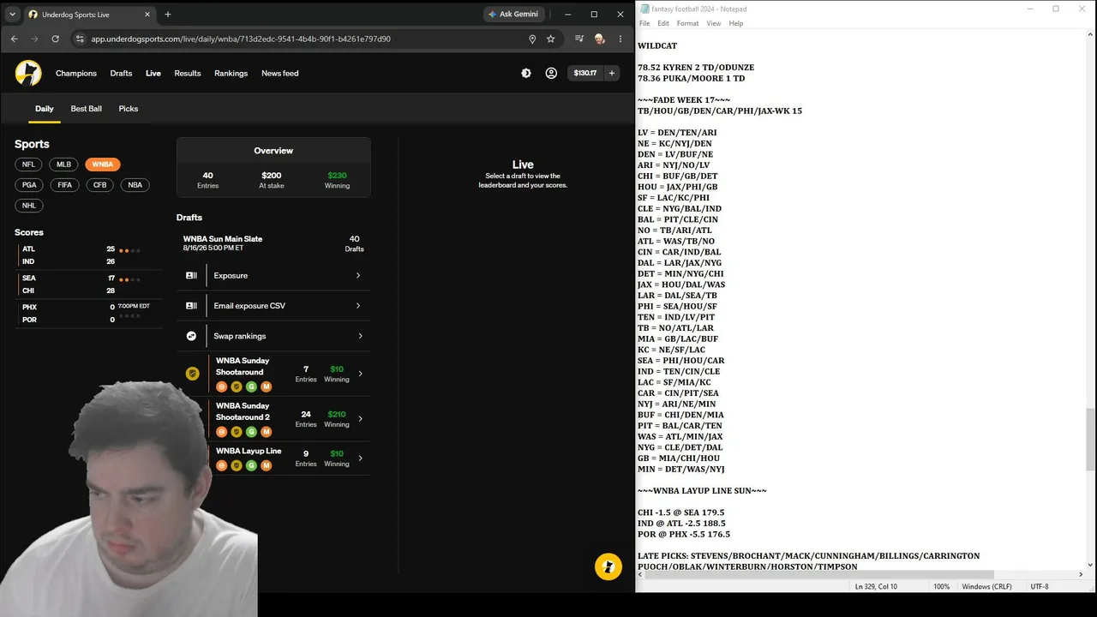The width and height of the screenshot is (1097, 617).
Task: Select the WNBA sport filter
Action: (103, 165)
